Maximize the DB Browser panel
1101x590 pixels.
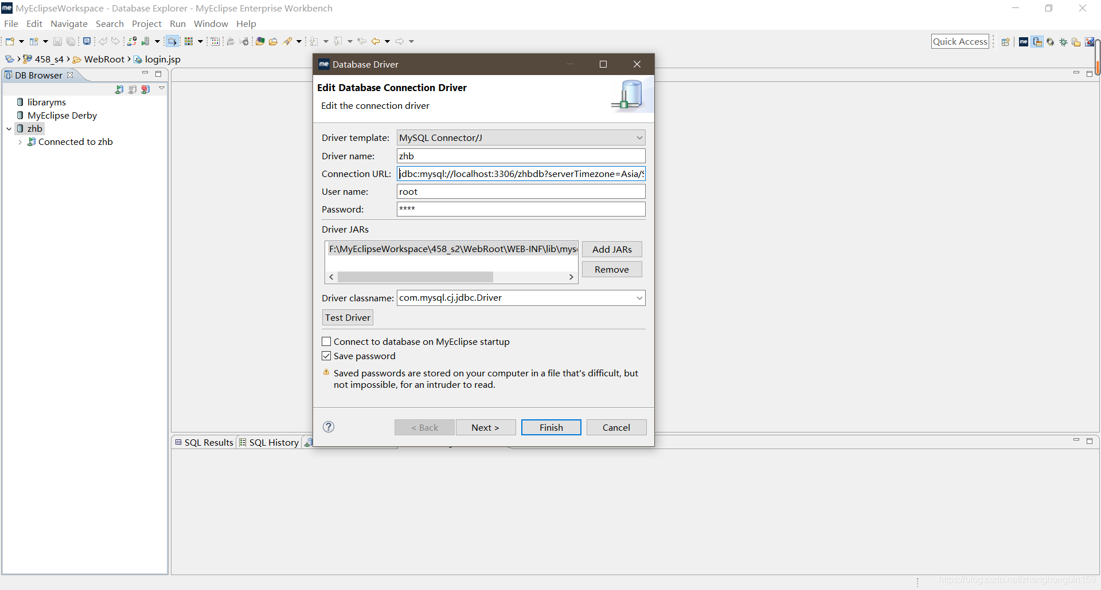[x=158, y=74]
